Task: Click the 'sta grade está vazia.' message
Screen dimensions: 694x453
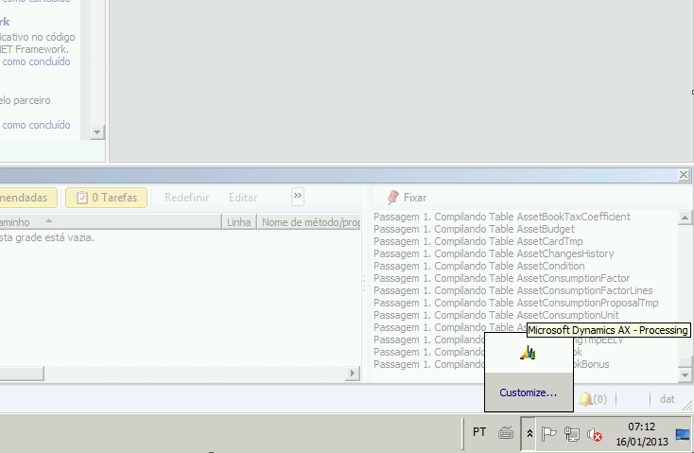Action: click(x=47, y=237)
